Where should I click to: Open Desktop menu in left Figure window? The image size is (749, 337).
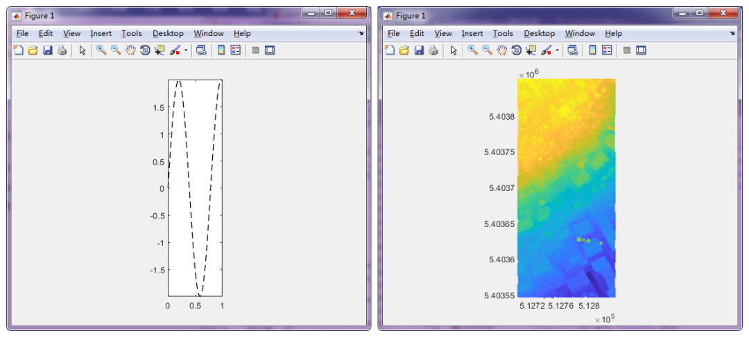click(168, 33)
